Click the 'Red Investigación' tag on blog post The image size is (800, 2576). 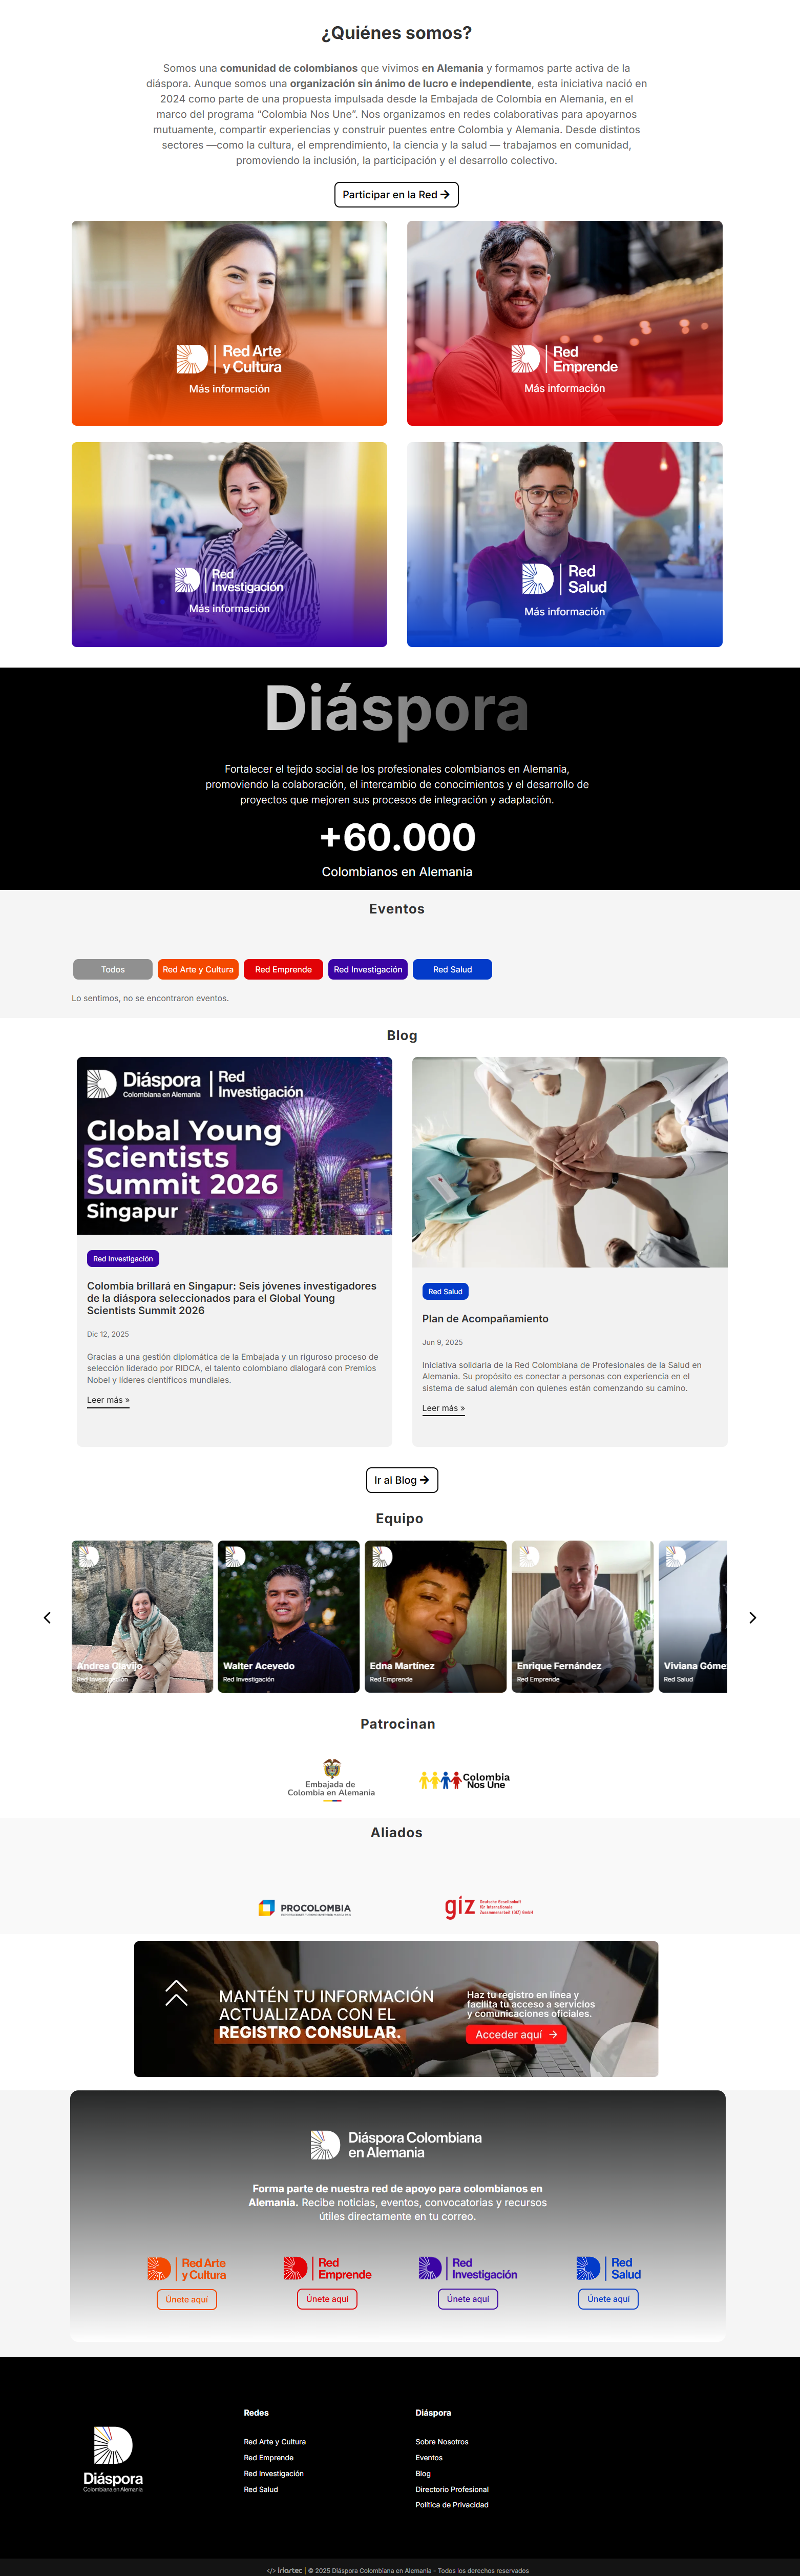123,1259
